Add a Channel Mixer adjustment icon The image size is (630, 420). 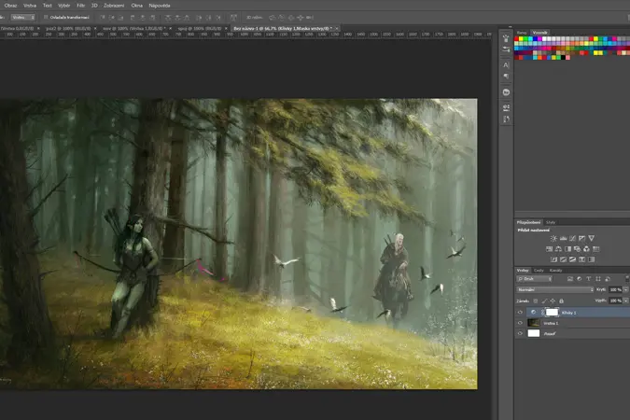587,249
